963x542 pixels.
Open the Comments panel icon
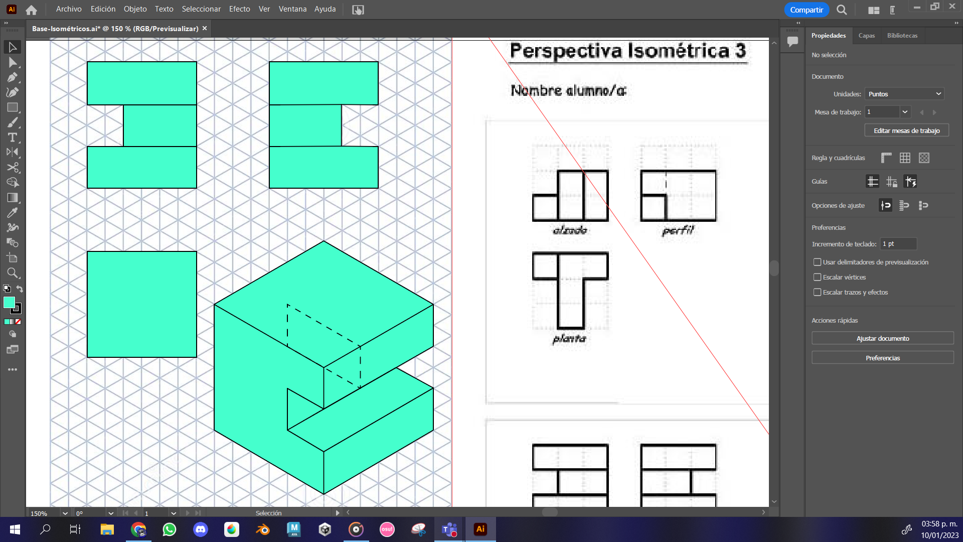click(792, 41)
